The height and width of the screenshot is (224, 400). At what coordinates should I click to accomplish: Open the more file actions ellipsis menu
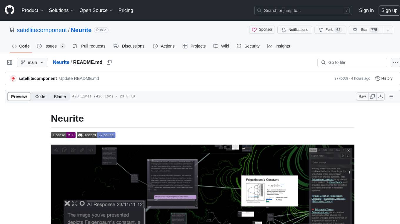tap(395, 62)
